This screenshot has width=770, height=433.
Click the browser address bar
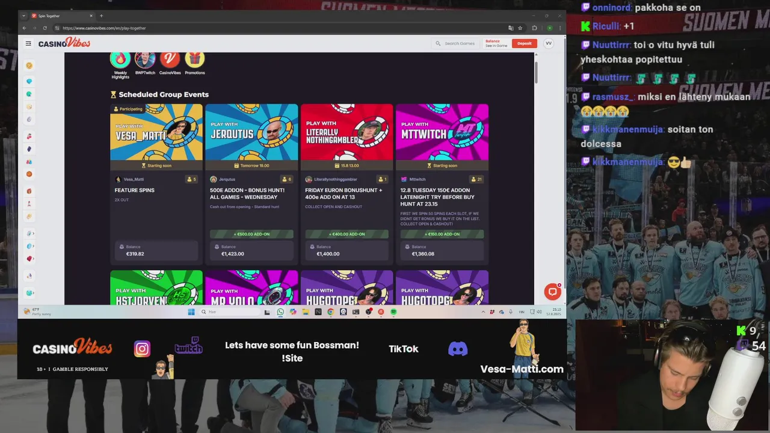[283, 28]
